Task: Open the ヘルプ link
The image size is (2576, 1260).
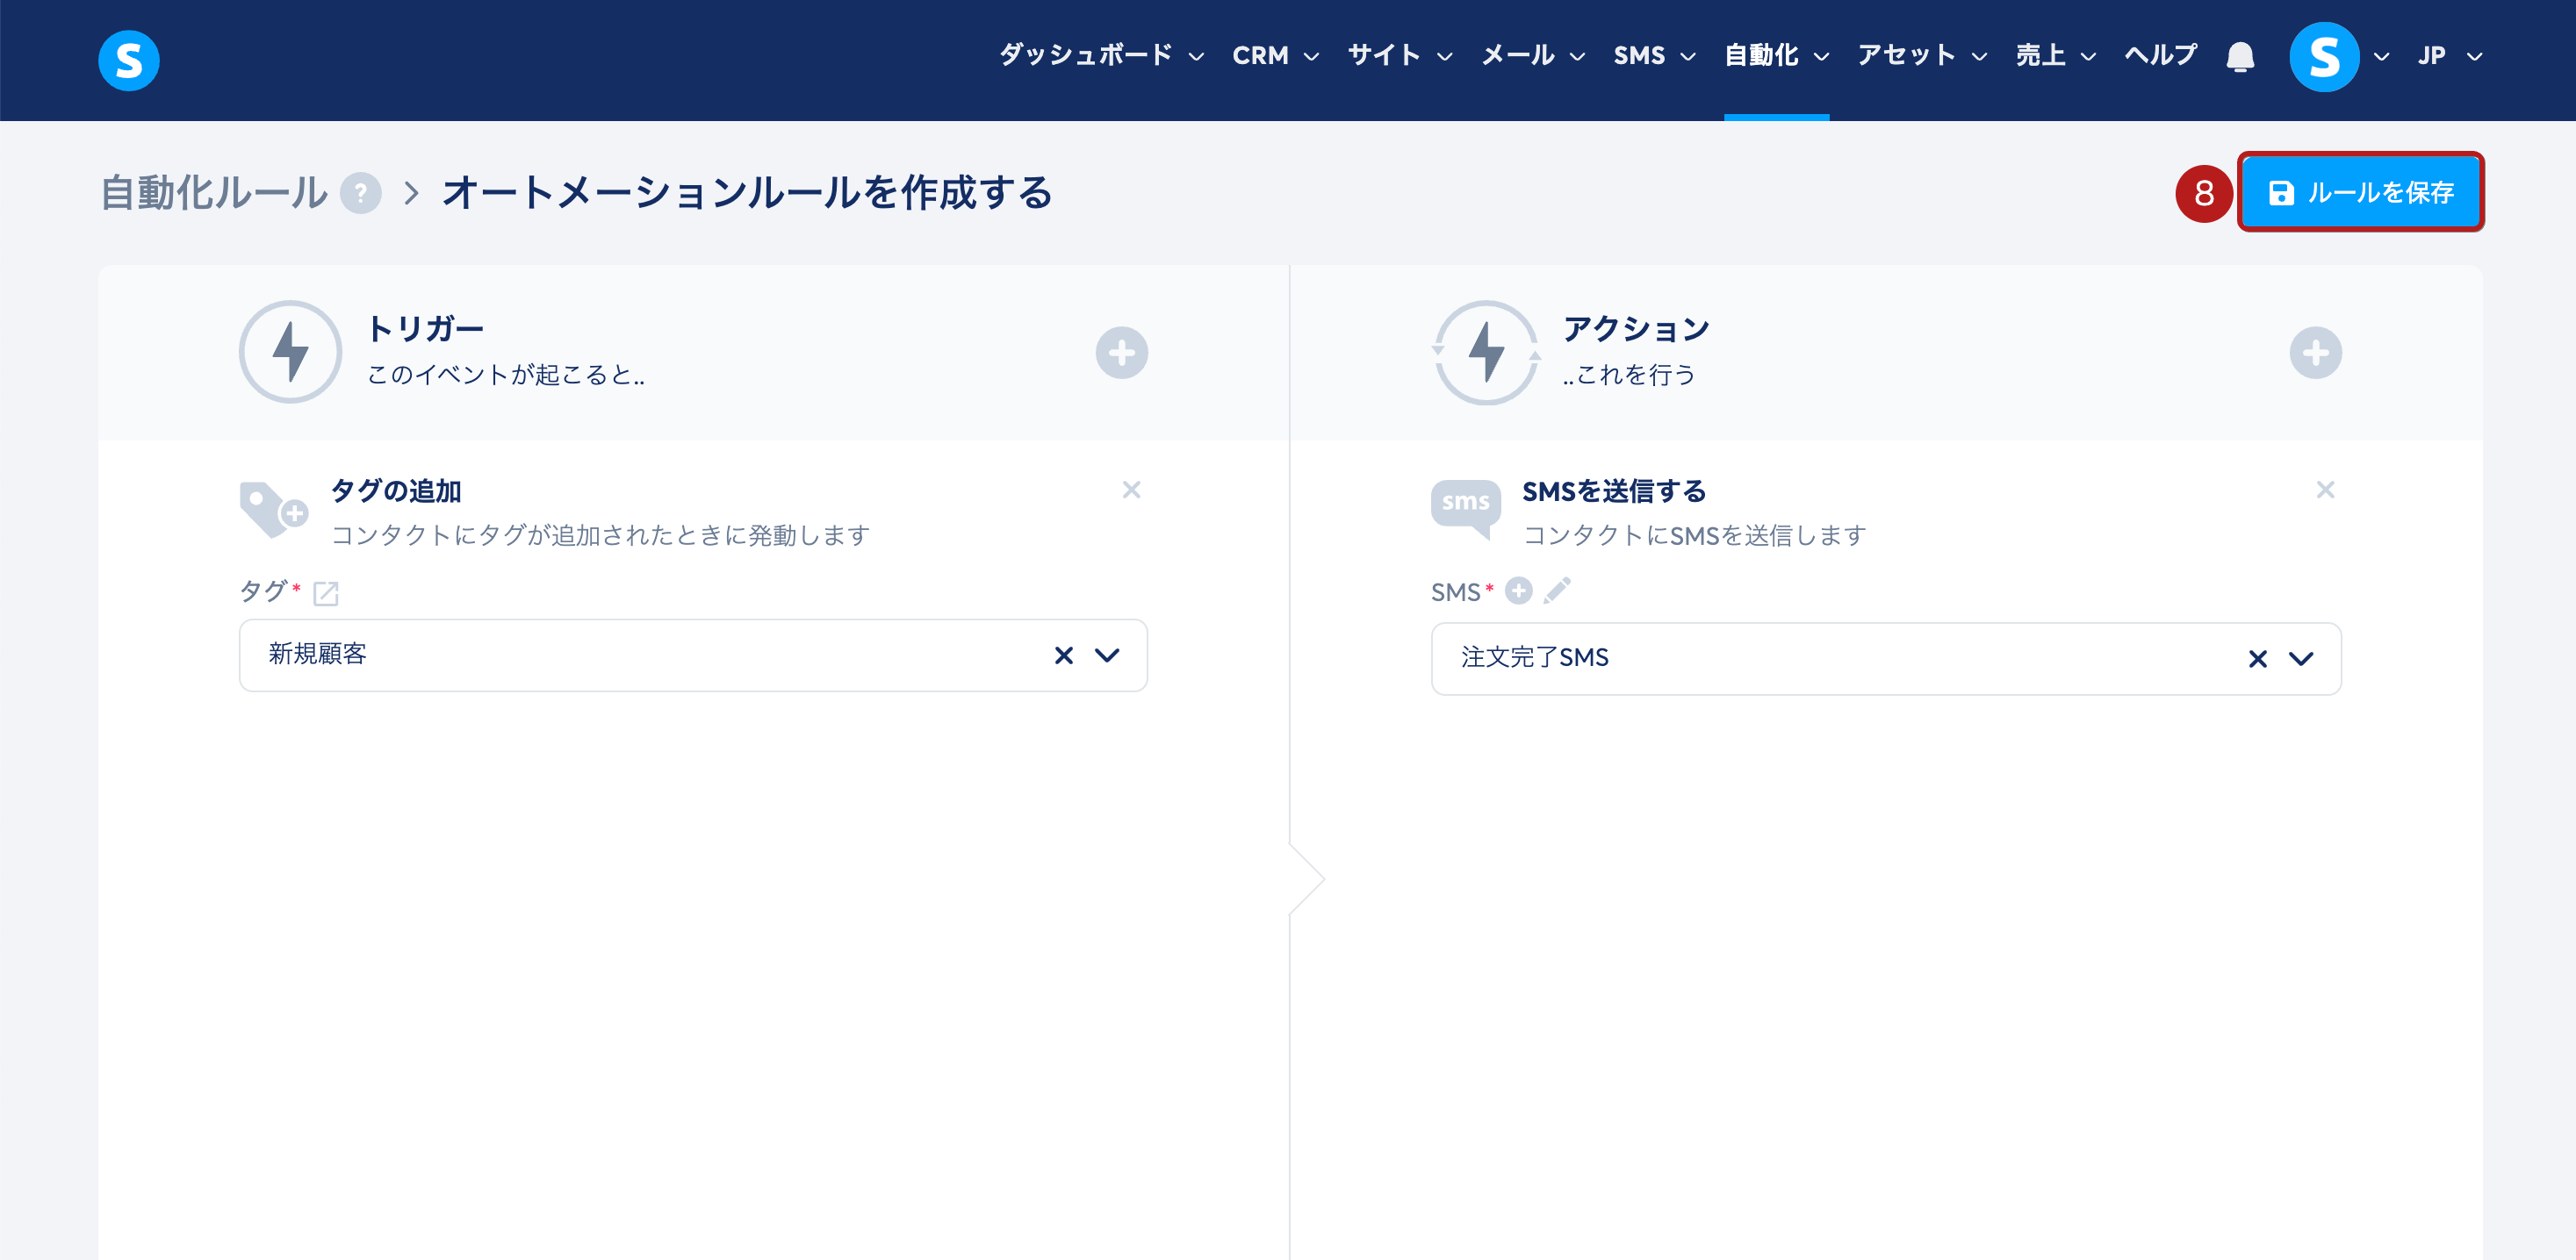Action: tap(2160, 56)
